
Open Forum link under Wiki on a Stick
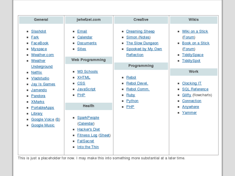189,37
